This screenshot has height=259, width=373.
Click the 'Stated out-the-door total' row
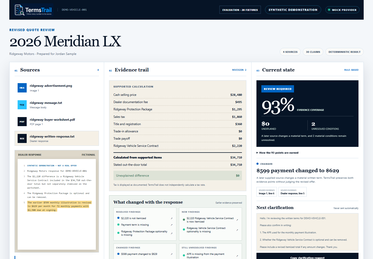178,165
